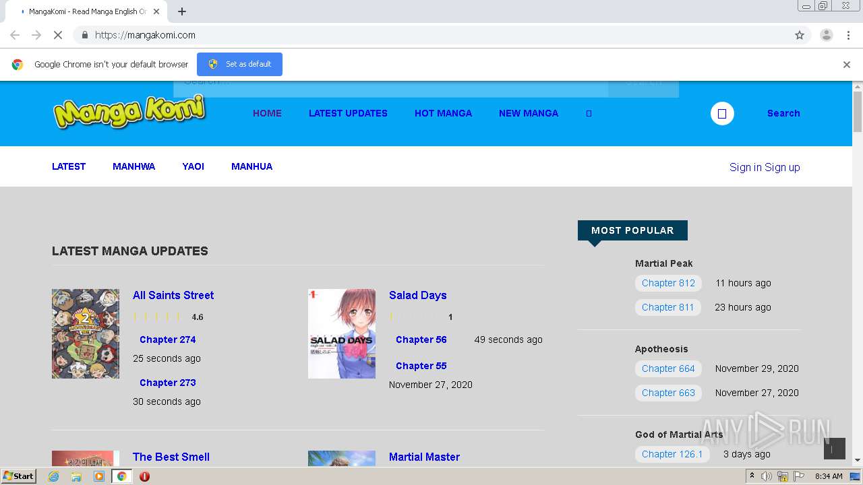Viewport: 863px width, 485px height.
Task: Open the Chrome three-dot menu
Action: coord(848,35)
